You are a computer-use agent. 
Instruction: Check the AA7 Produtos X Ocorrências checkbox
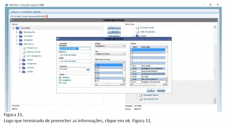tap(131, 82)
